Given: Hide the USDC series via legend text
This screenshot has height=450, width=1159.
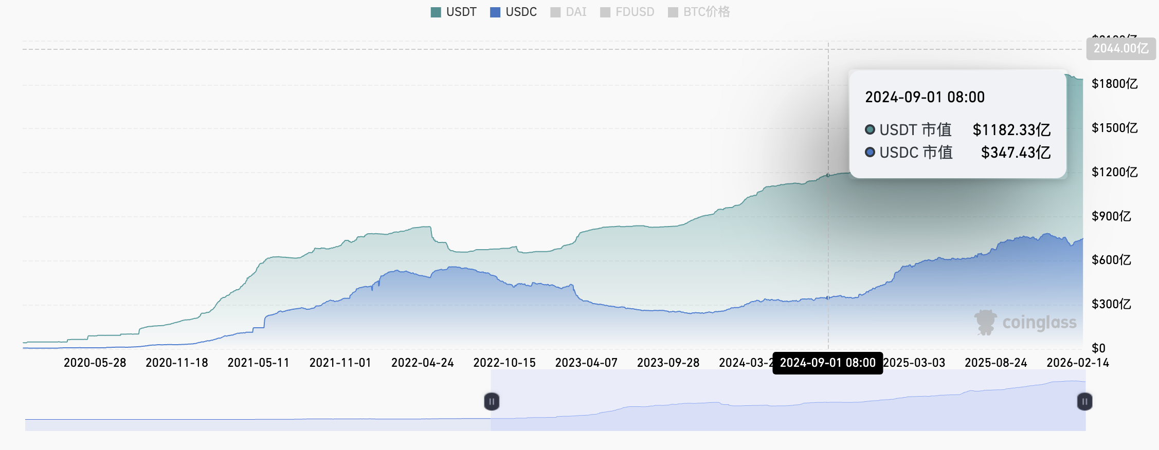Looking at the screenshot, I should point(521,12).
